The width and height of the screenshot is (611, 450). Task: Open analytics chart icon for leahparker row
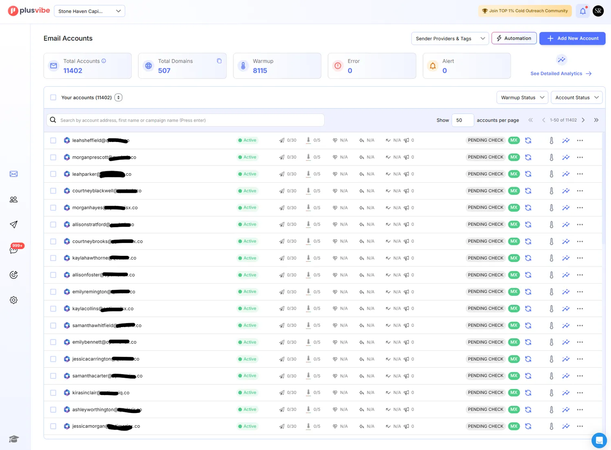pos(566,174)
